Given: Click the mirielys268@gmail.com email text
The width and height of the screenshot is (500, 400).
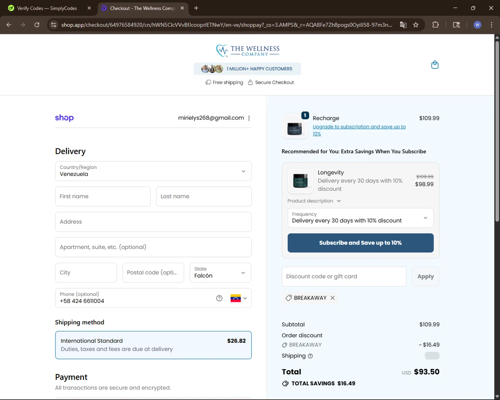Looking at the screenshot, I should click(211, 118).
